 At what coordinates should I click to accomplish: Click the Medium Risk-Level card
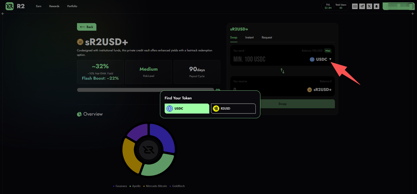coord(149,72)
